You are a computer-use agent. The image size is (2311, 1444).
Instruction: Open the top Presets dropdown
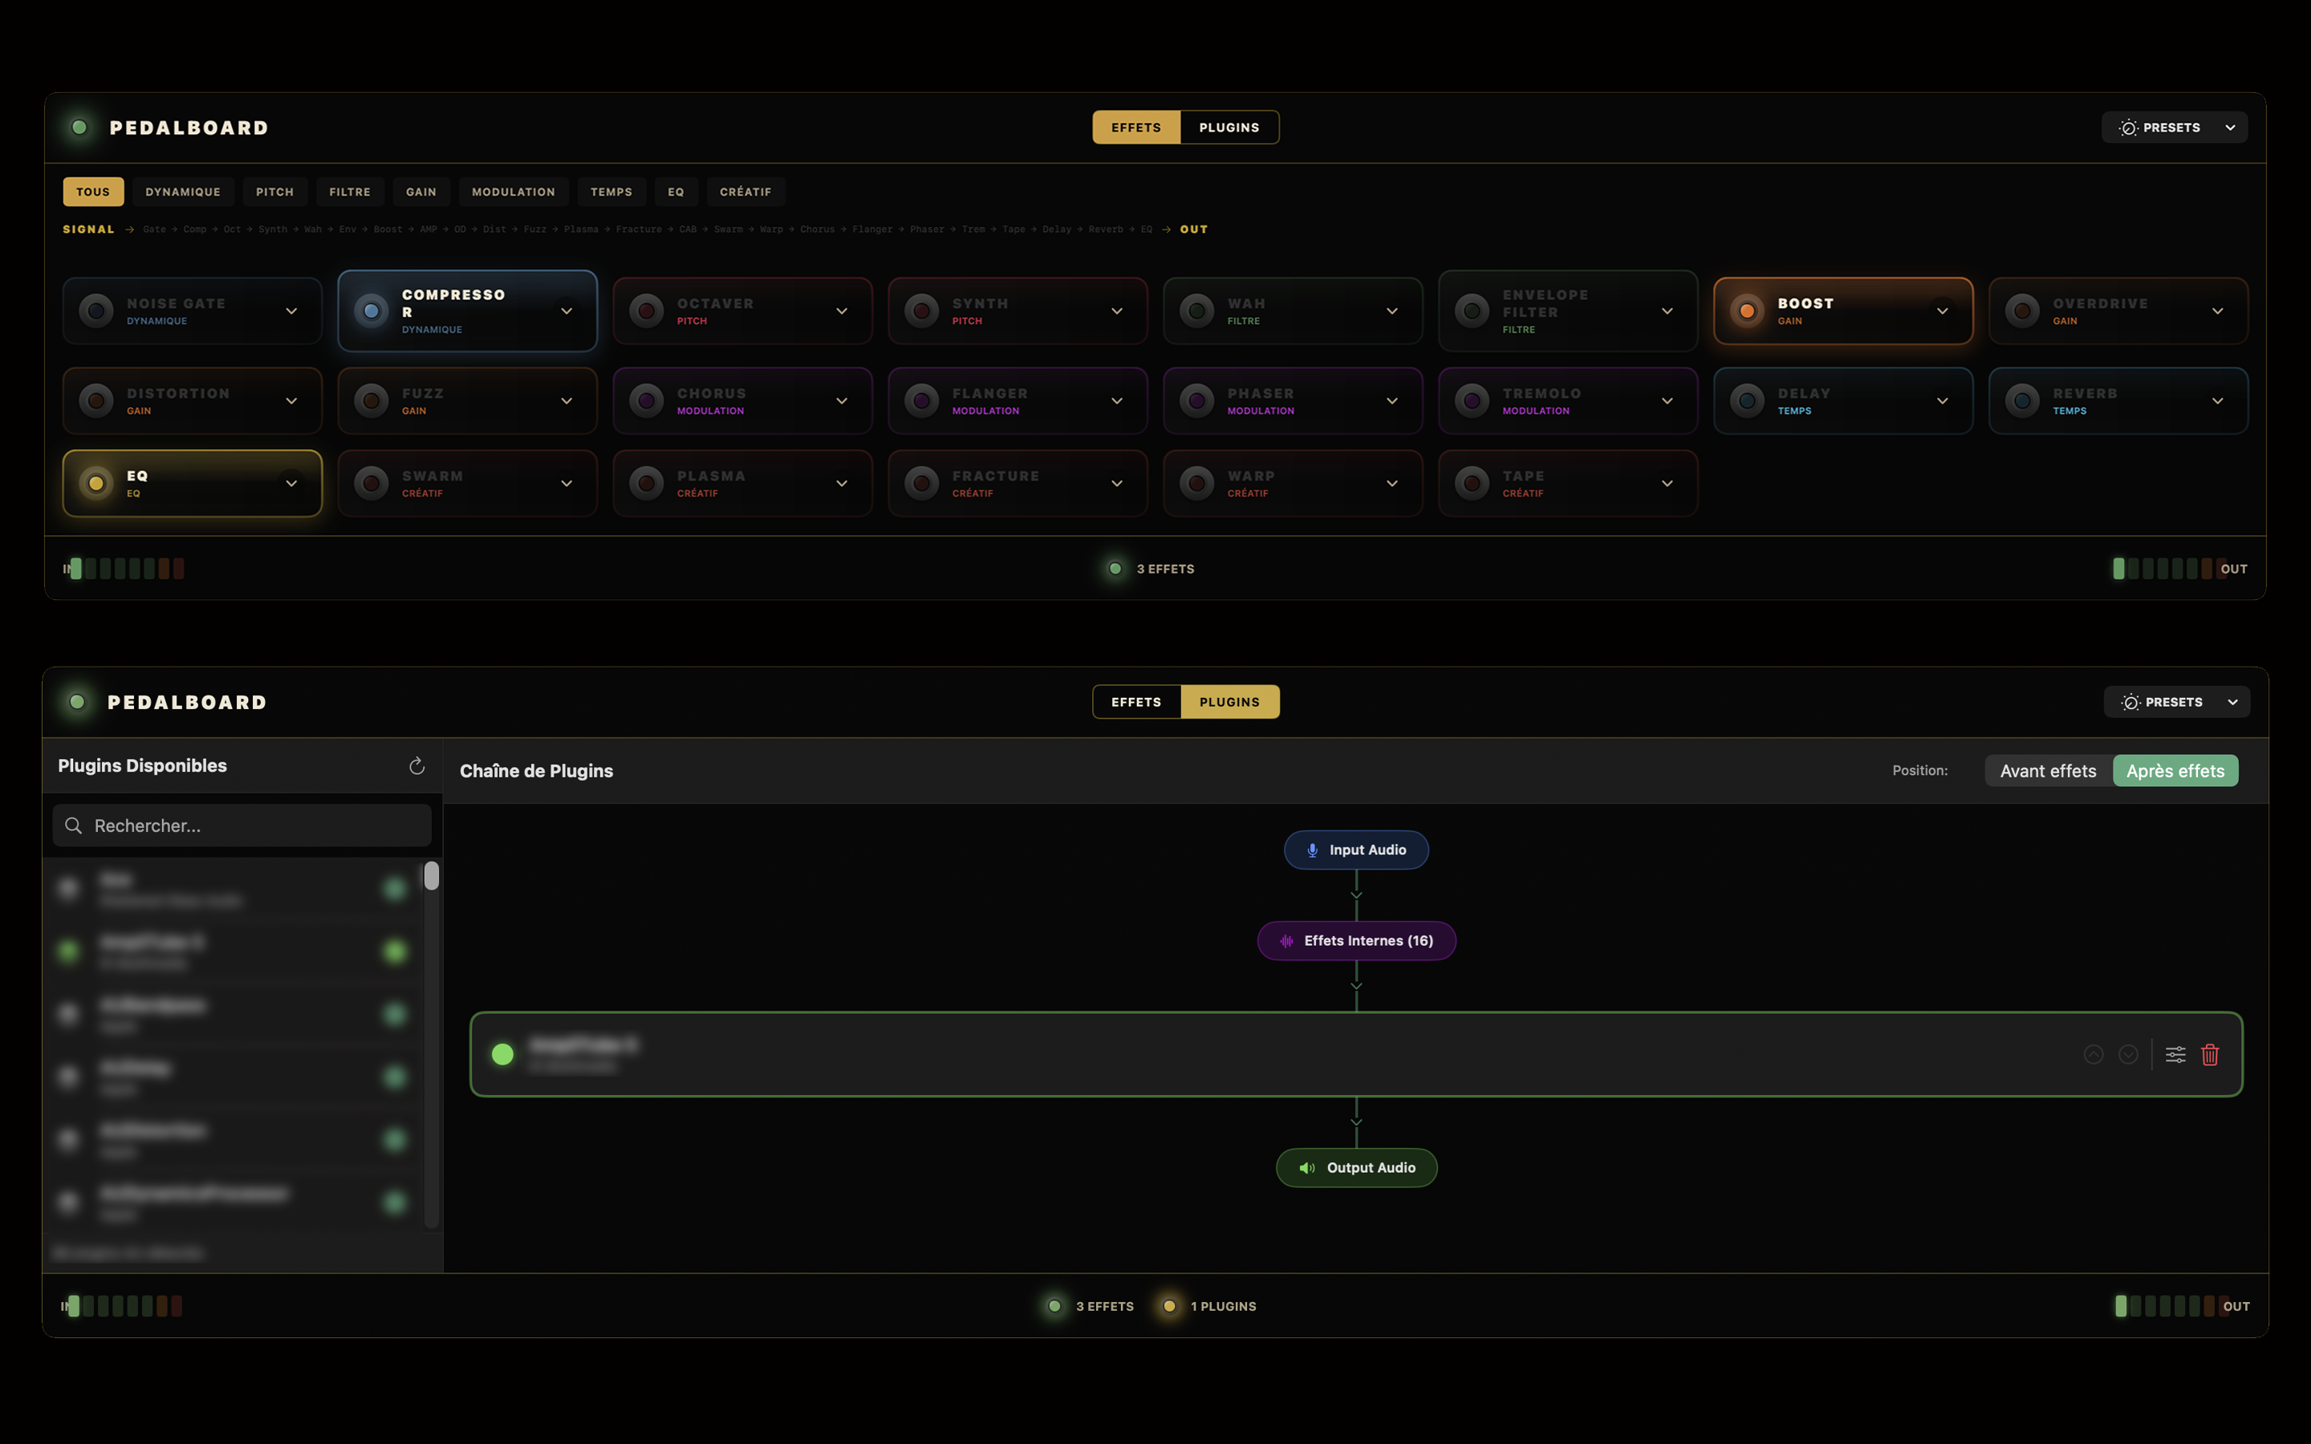[x=2175, y=127]
